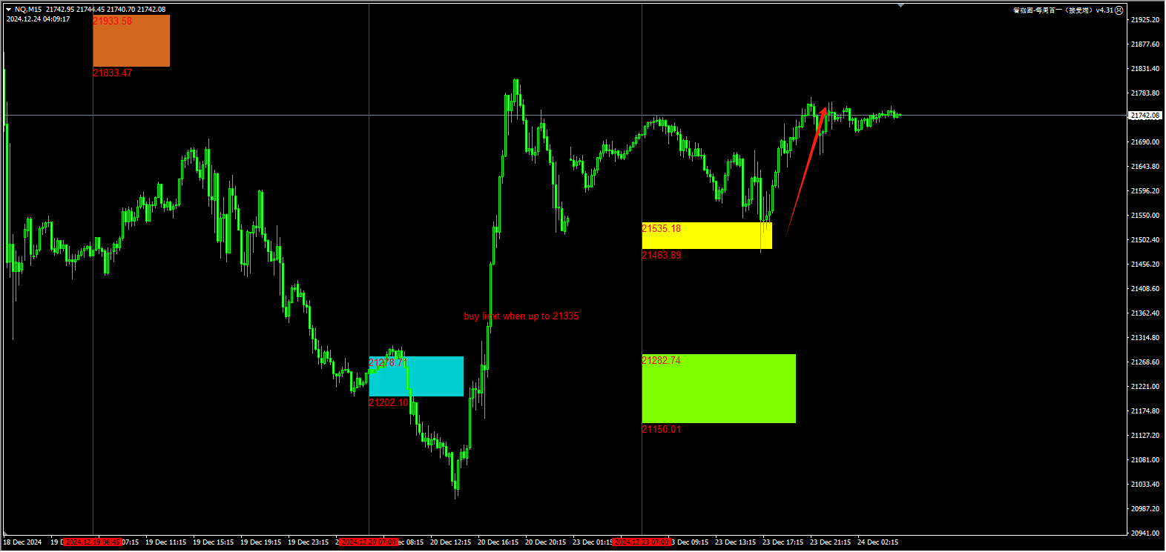The height and width of the screenshot is (552, 1166).
Task: Click the 21535.18 price label
Action: pyautogui.click(x=661, y=228)
